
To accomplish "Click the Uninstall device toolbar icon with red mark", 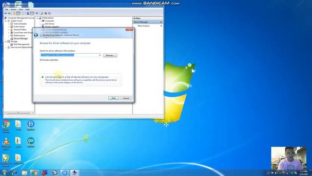I will (46, 13).
